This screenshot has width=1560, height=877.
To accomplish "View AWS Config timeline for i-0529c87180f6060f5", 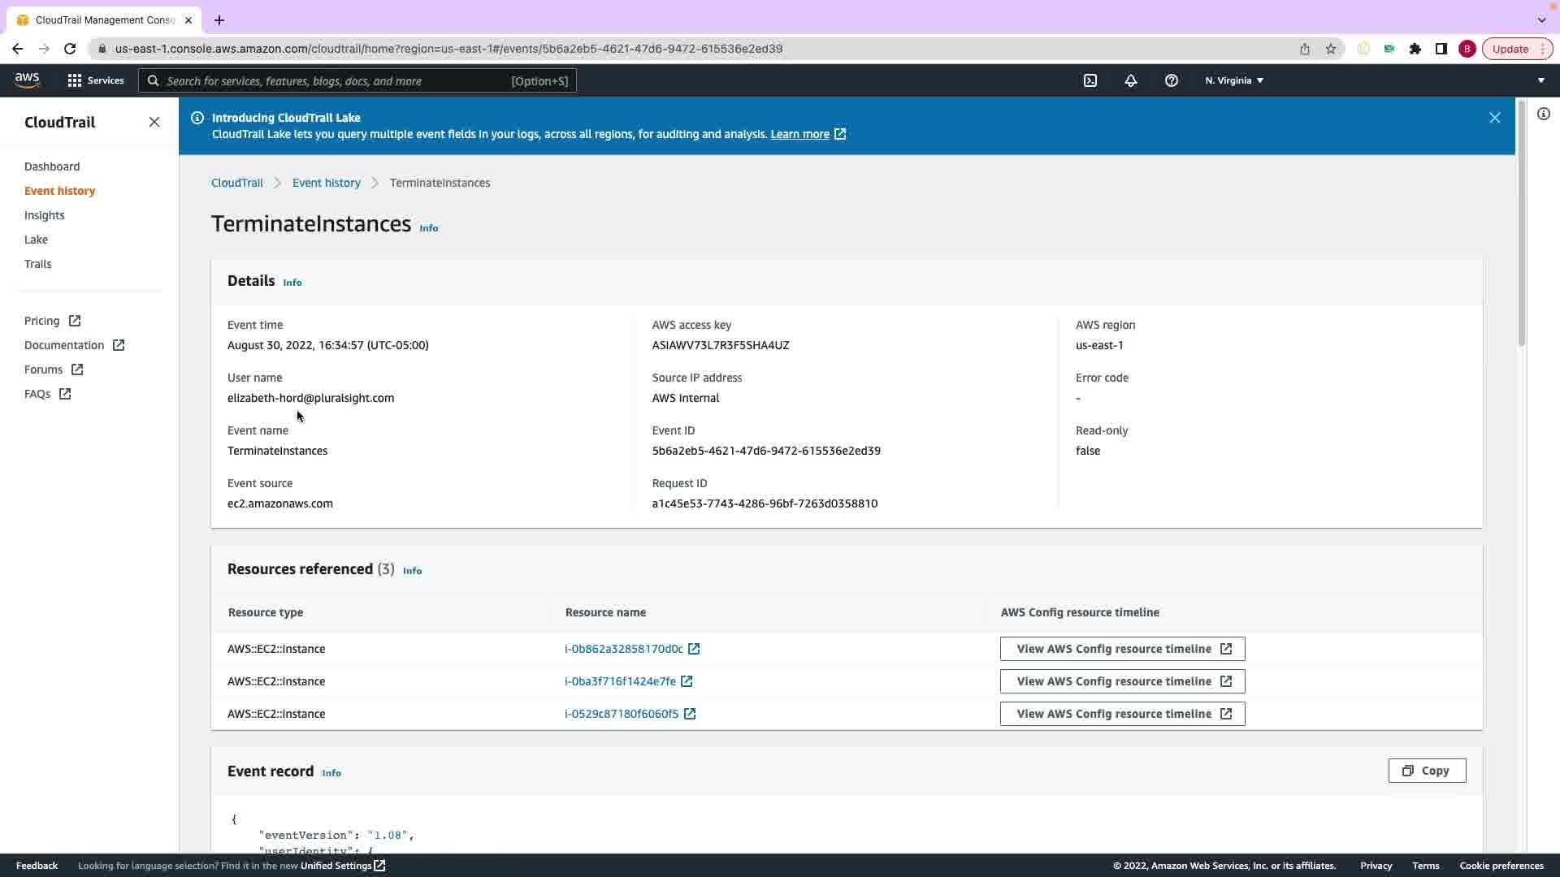I will pyautogui.click(x=1122, y=714).
